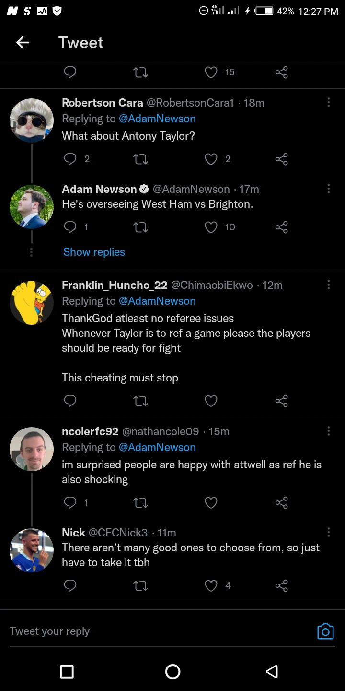This screenshot has width=345, height=691.
Task: Open @AdamNewson link in ncolerfc92's reply
Action: [157, 447]
